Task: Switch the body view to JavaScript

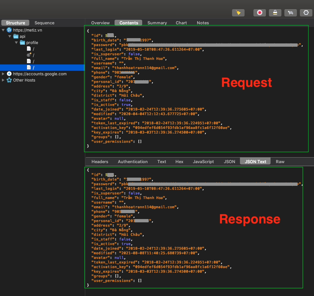Action: [x=203, y=161]
